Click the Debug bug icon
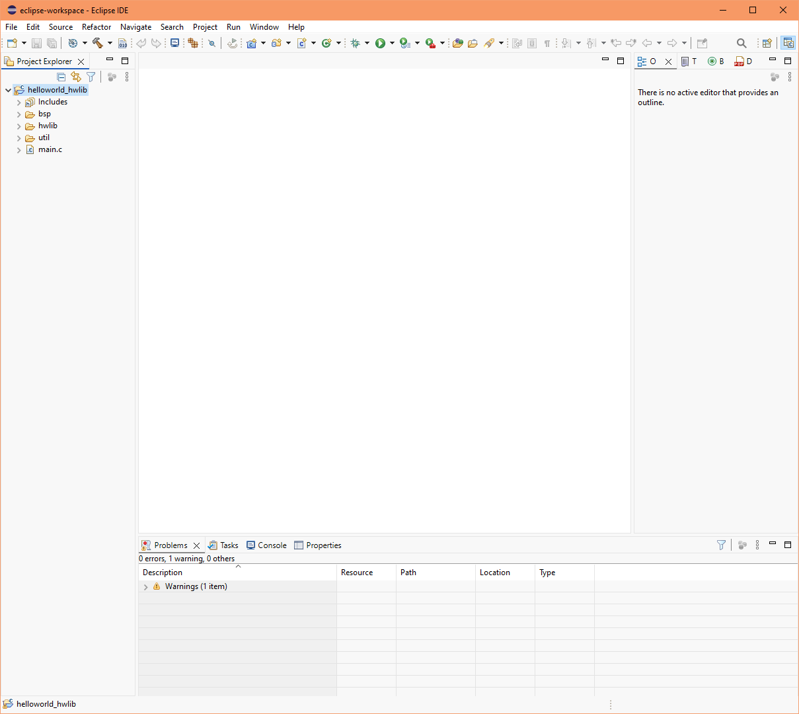799x714 pixels. (x=356, y=43)
